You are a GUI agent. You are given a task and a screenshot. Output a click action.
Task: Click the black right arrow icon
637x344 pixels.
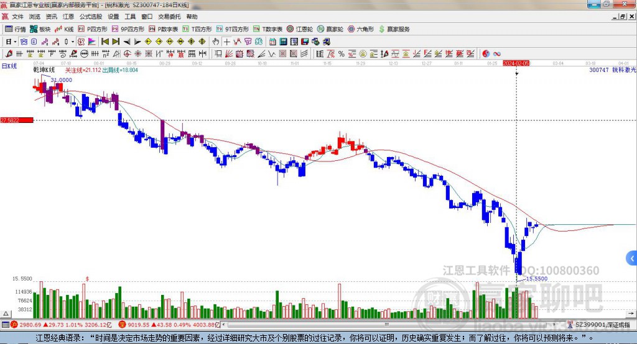coord(137,42)
